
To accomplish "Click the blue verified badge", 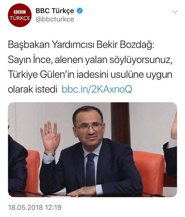I will tap(80, 11).
